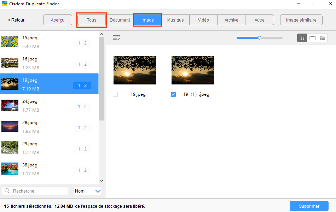Click the 38.jpeg list thumbnail
The height and width of the screenshot is (212, 336).
[10, 169]
